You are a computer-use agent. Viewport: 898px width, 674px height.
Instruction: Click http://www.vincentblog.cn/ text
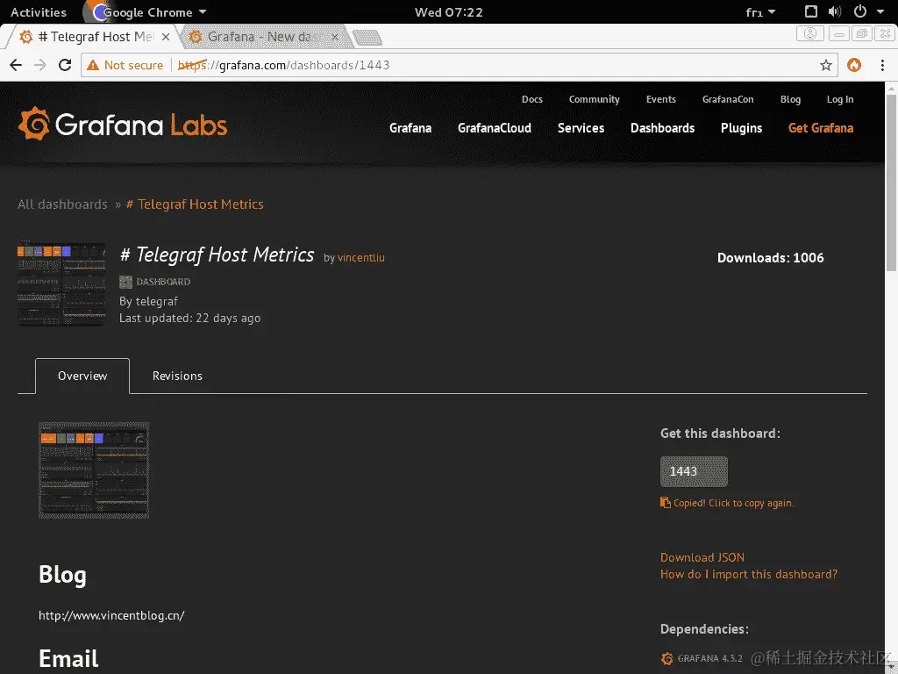click(111, 615)
